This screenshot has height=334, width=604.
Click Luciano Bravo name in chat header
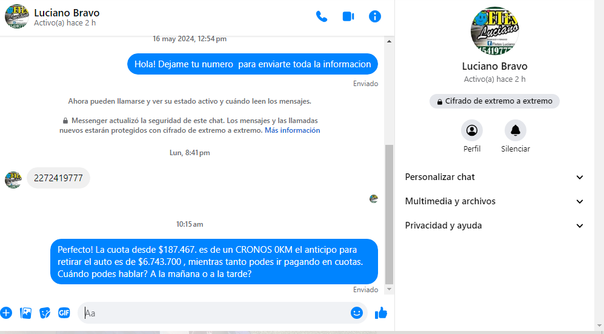(67, 13)
